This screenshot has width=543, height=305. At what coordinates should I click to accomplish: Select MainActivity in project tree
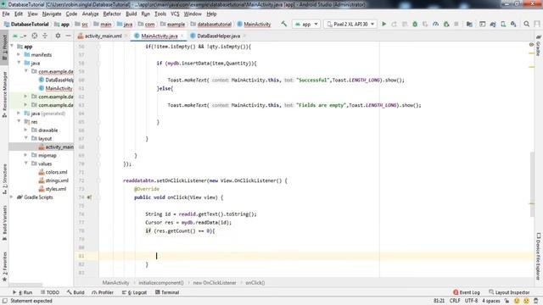[x=59, y=88]
